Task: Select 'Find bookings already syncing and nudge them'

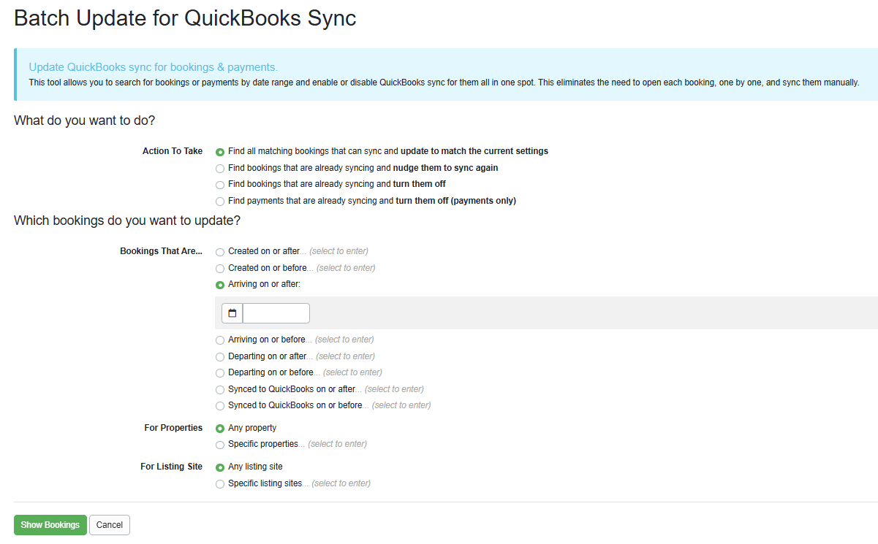Action: pos(220,168)
